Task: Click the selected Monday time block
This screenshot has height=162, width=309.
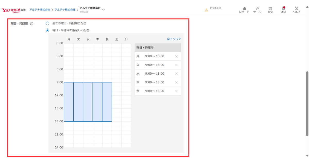Action: click(x=69, y=102)
